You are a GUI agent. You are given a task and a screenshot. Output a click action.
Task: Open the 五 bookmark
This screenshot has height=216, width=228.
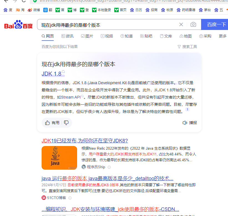pyautogui.click(x=219, y=10)
